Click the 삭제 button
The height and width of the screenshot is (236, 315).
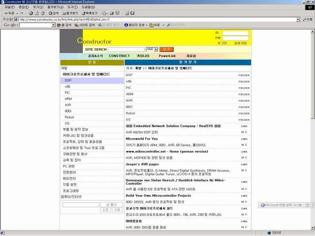(117, 210)
